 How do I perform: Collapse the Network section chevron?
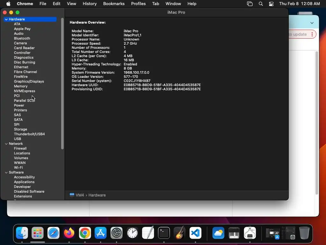tap(6, 144)
